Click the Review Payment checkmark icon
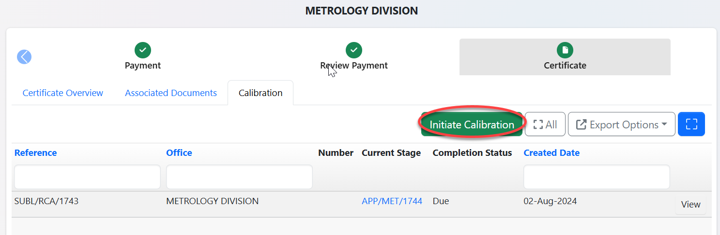 pos(354,50)
